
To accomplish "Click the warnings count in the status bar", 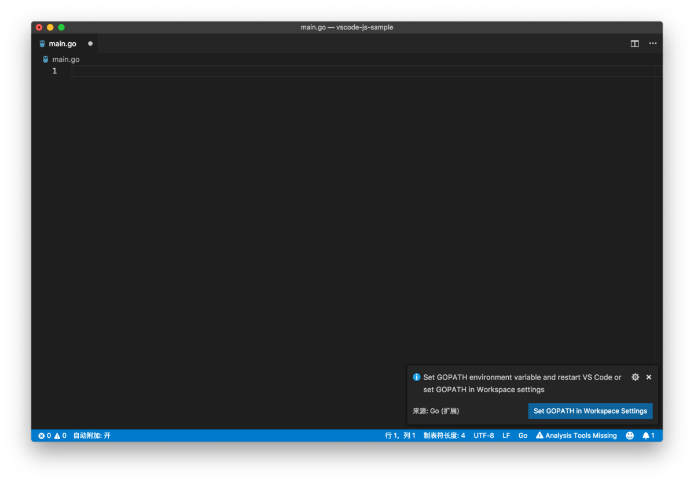I will (x=60, y=436).
